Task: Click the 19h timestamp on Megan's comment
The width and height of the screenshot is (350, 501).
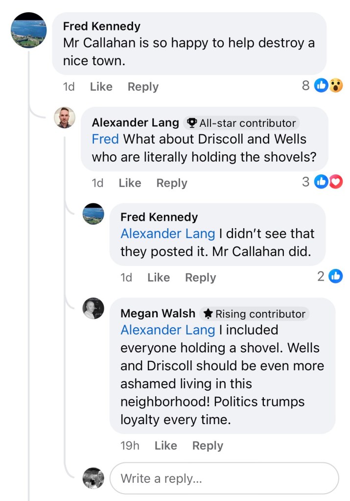Action: (130, 446)
